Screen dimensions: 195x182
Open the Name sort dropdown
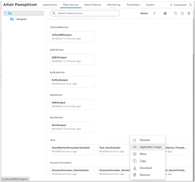(x=144, y=13)
